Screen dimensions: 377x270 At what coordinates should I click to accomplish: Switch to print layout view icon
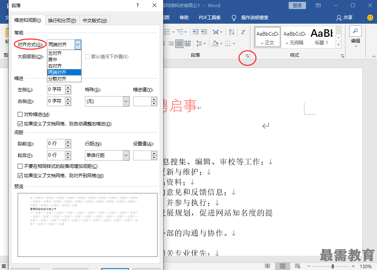pyautogui.click(x=283, y=266)
